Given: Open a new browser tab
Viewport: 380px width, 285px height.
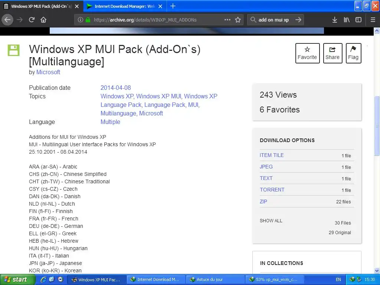Looking at the screenshot, I should pos(173,6).
